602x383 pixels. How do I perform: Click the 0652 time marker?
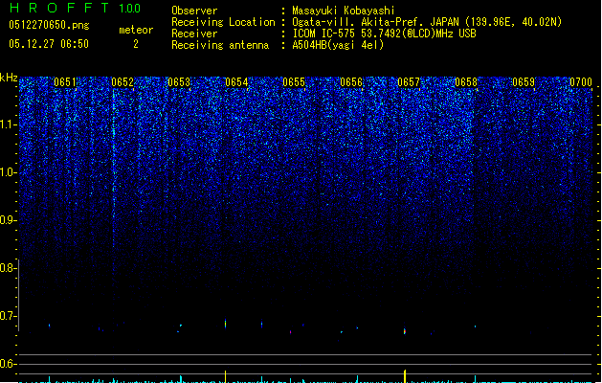coord(123,82)
